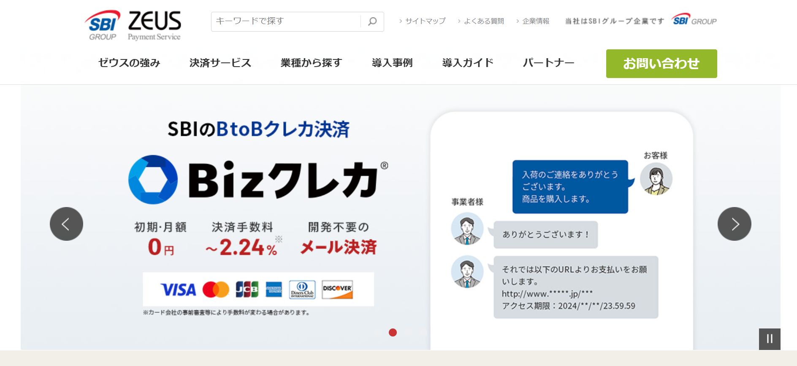Click the SBI ZEUS Payment Service logo
Screen dimensions: 797x366
(133, 26)
